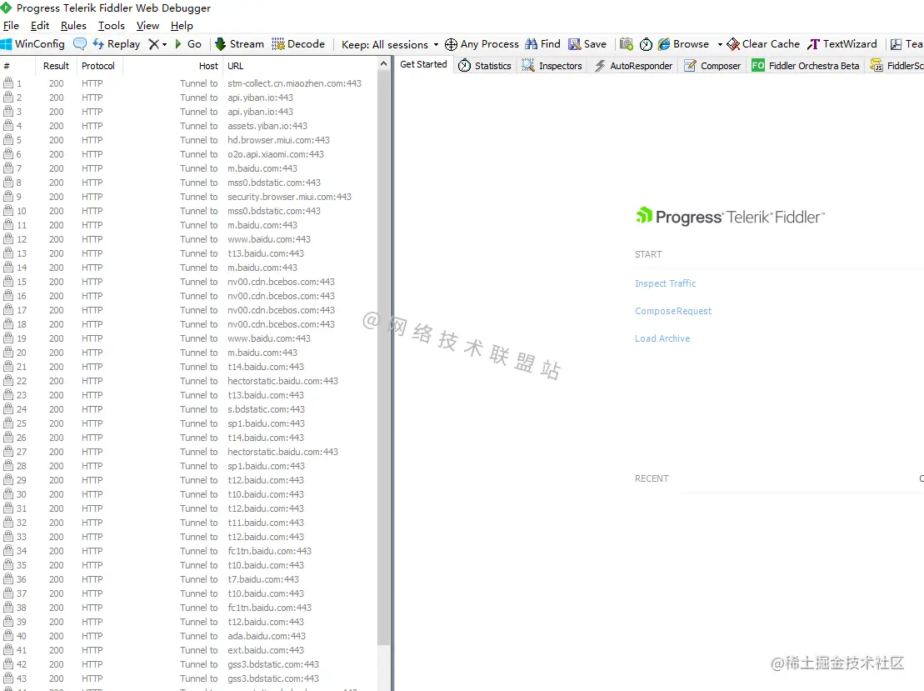The image size is (924, 691).
Task: Click lock icon of session 7
Action: (x=8, y=168)
